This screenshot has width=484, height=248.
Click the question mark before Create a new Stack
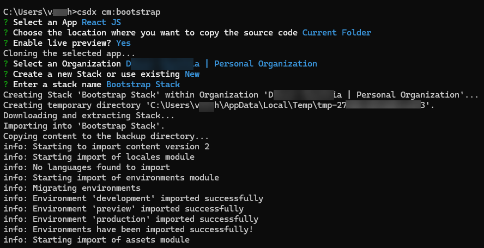5,74
